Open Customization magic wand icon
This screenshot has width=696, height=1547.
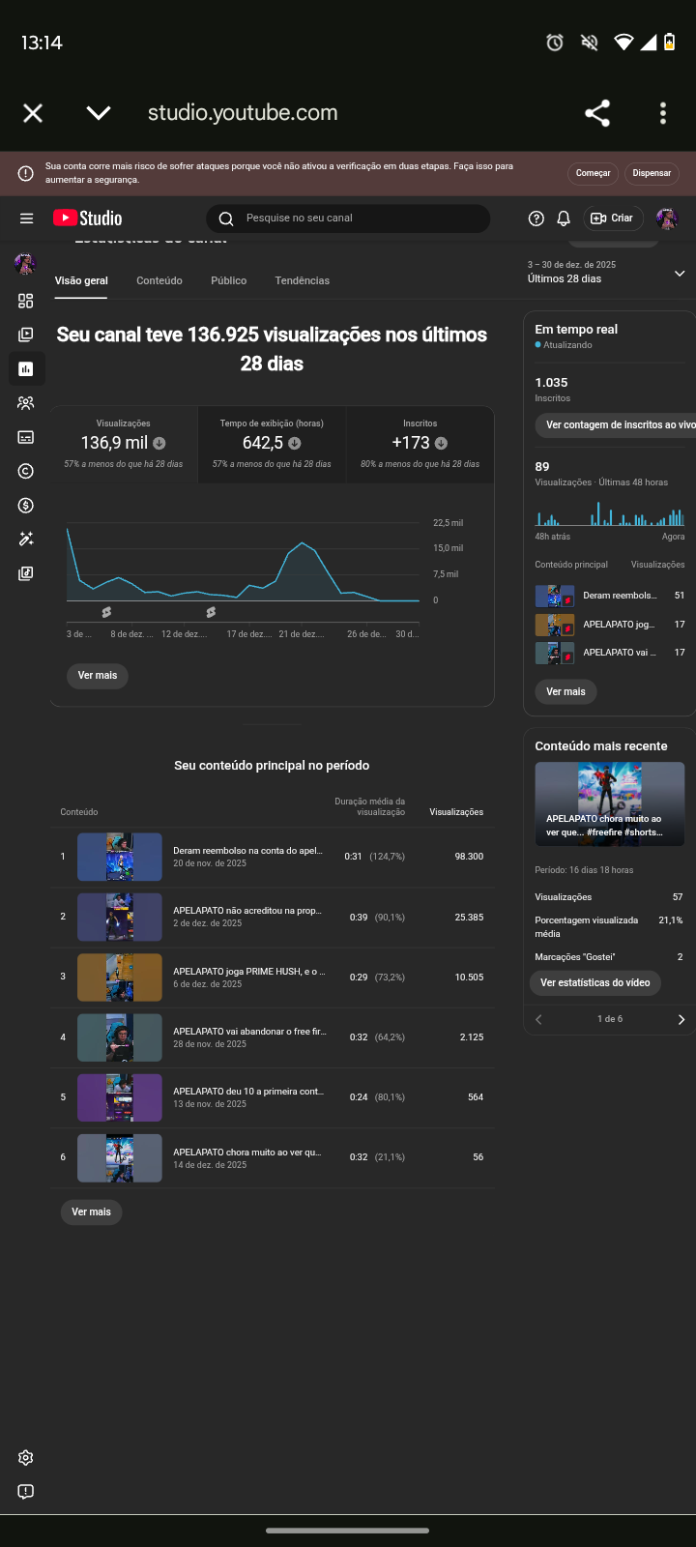point(26,539)
